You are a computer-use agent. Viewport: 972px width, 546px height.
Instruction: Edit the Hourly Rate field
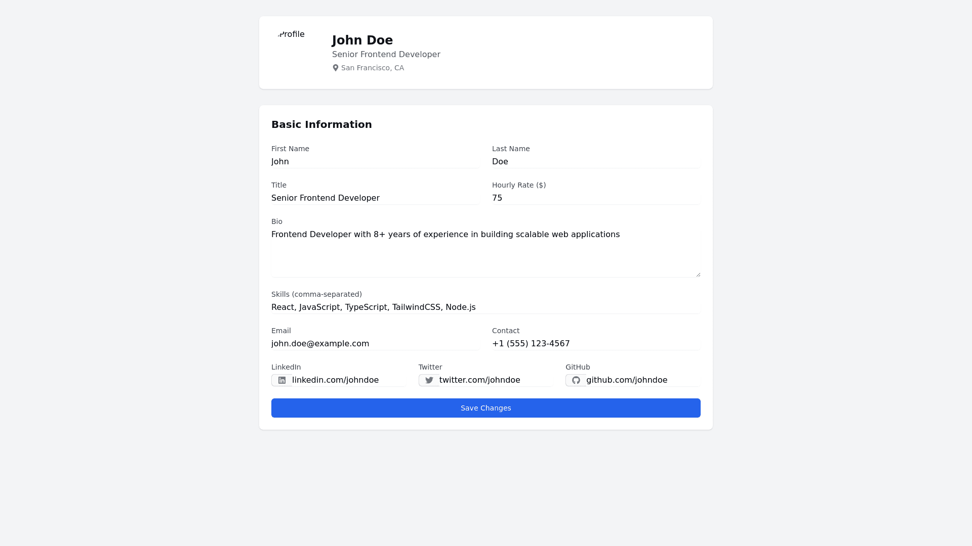(595, 198)
